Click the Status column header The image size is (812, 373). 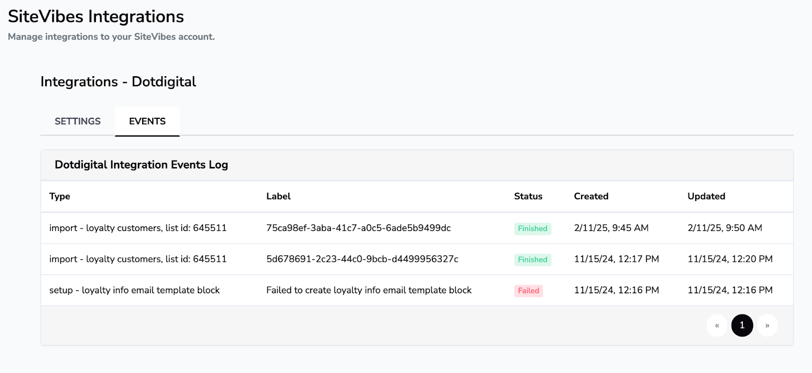(x=528, y=196)
